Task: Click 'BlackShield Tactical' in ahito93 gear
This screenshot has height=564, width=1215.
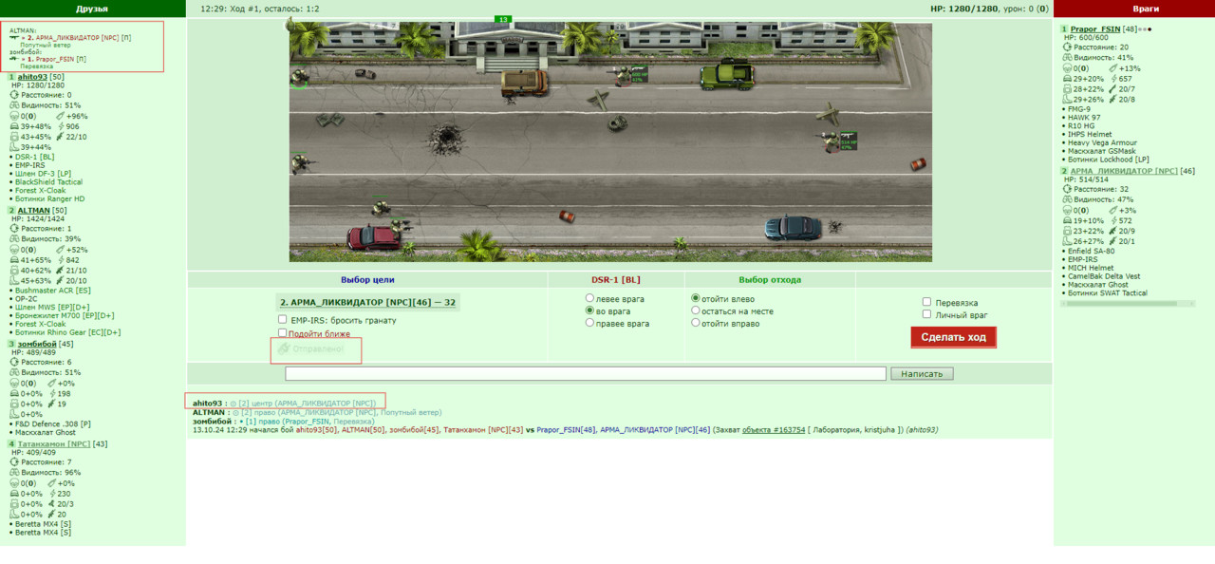Action: [47, 182]
